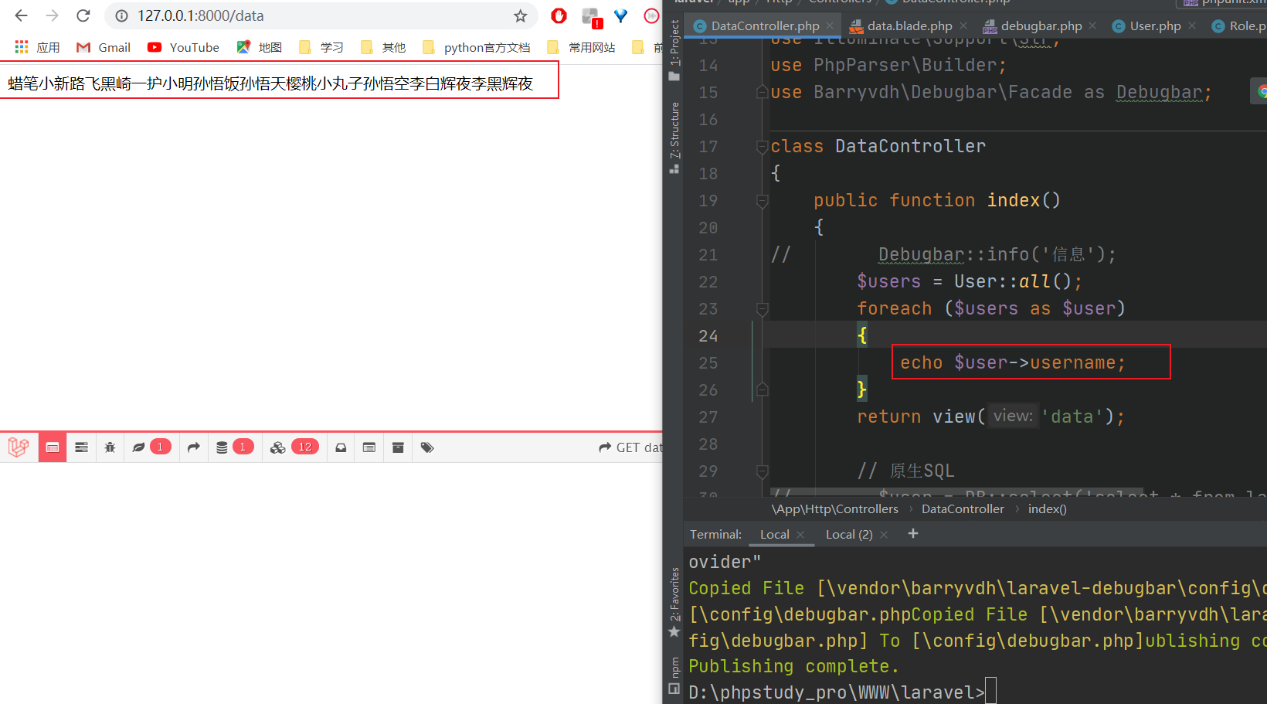Open the YouTube bookmark

183,47
